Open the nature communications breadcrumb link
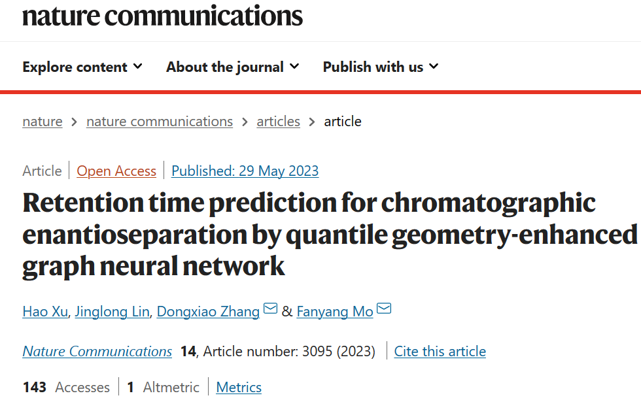The height and width of the screenshot is (402, 641). coord(160,122)
